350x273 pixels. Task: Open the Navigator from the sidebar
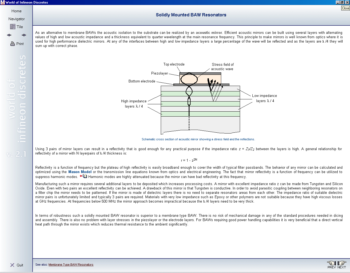(16, 19)
